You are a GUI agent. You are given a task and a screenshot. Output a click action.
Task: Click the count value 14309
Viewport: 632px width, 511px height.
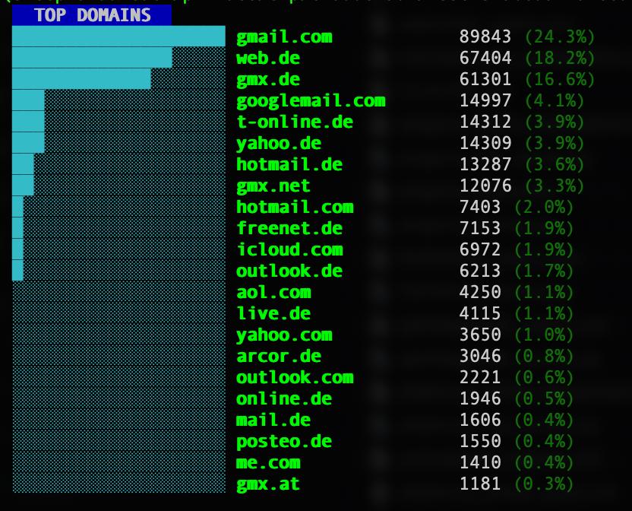(x=485, y=143)
